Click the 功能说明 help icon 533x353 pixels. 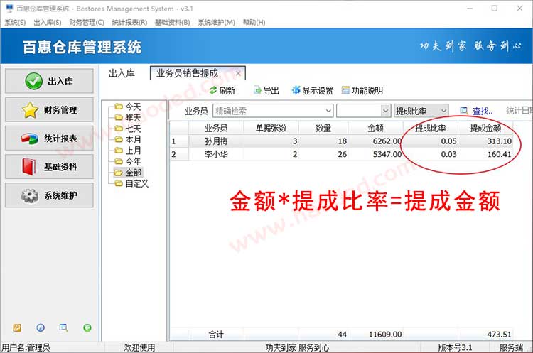(345, 90)
